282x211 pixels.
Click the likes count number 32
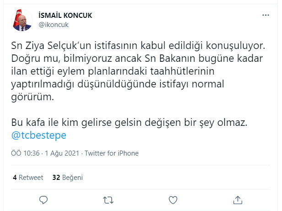(56, 177)
